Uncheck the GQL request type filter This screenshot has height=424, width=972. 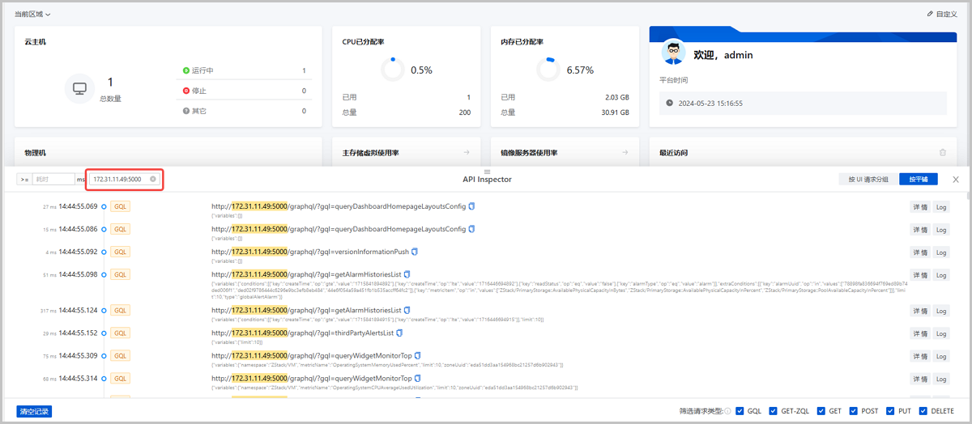pyautogui.click(x=740, y=411)
